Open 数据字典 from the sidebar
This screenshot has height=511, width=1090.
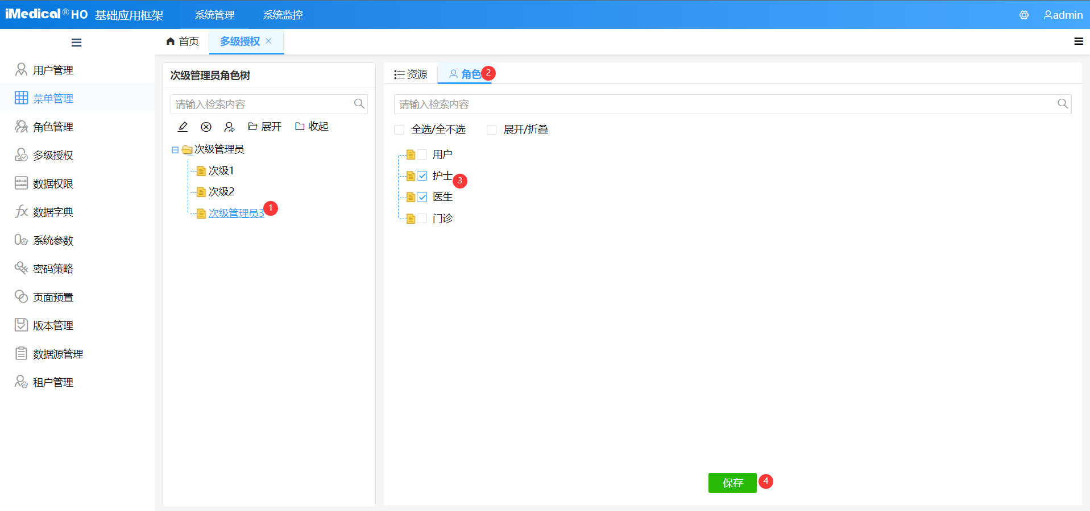tap(52, 211)
